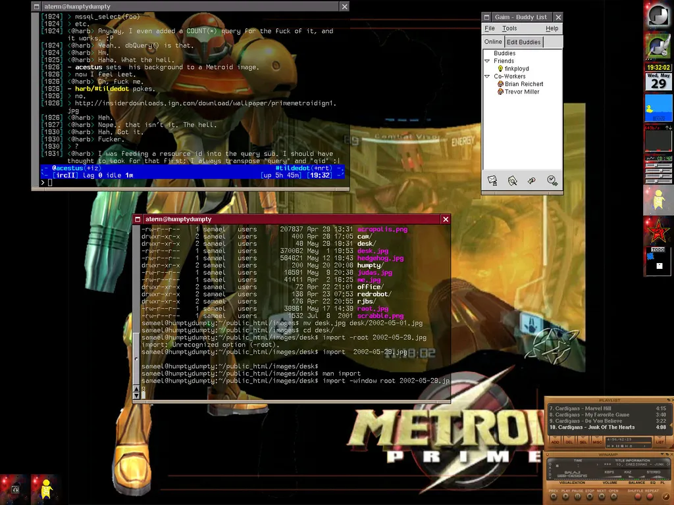
Task: Open the second dock applet with rocket
Action: 658,47
